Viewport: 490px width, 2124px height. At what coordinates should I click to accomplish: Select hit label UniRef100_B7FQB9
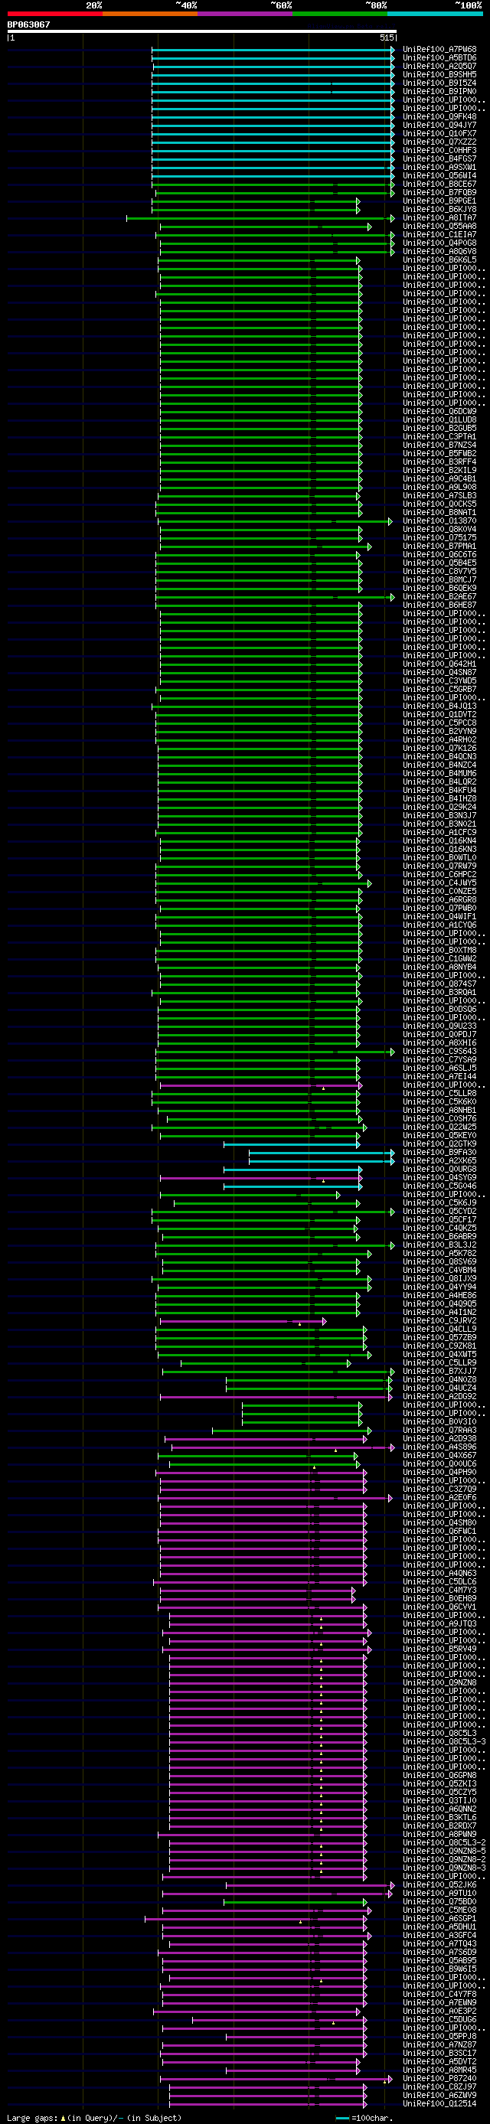pos(439,193)
